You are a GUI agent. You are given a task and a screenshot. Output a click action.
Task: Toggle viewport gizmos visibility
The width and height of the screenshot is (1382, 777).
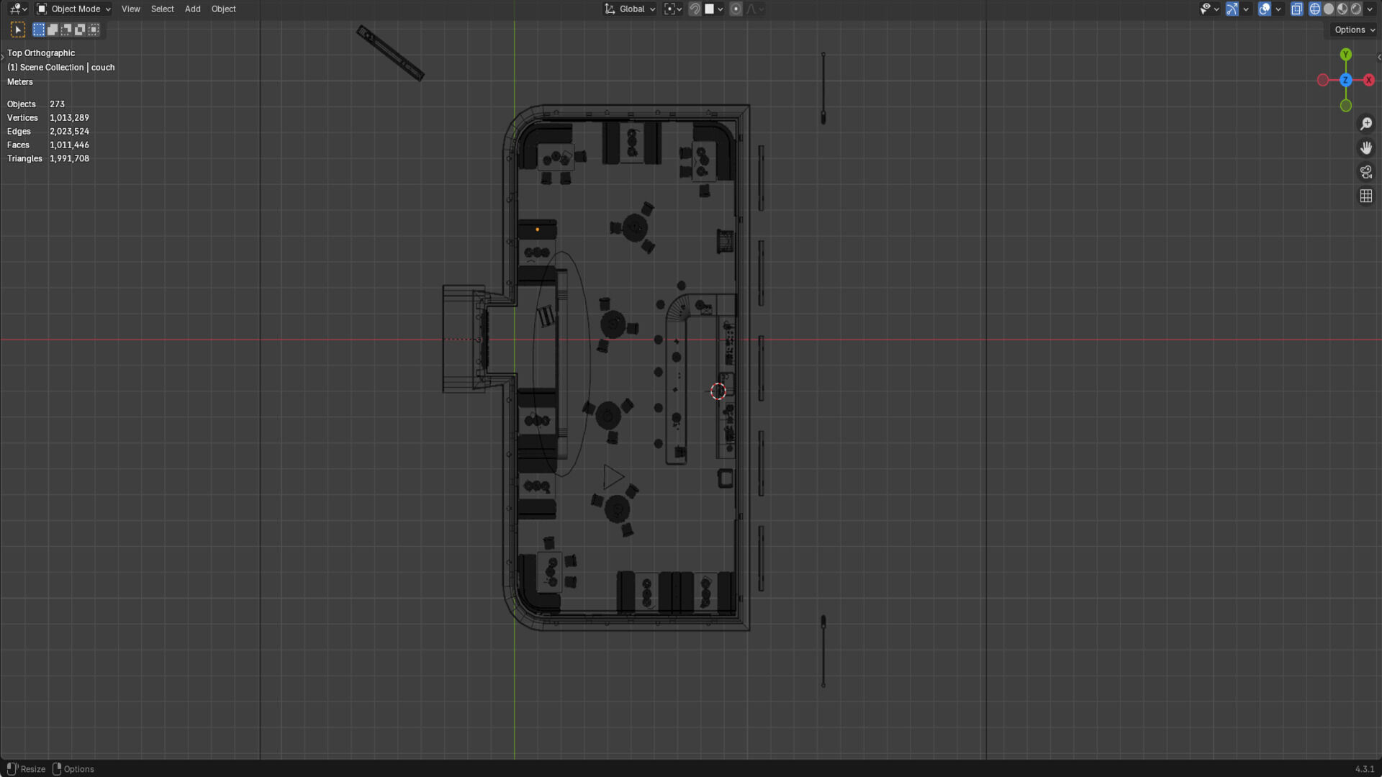[x=1232, y=9]
